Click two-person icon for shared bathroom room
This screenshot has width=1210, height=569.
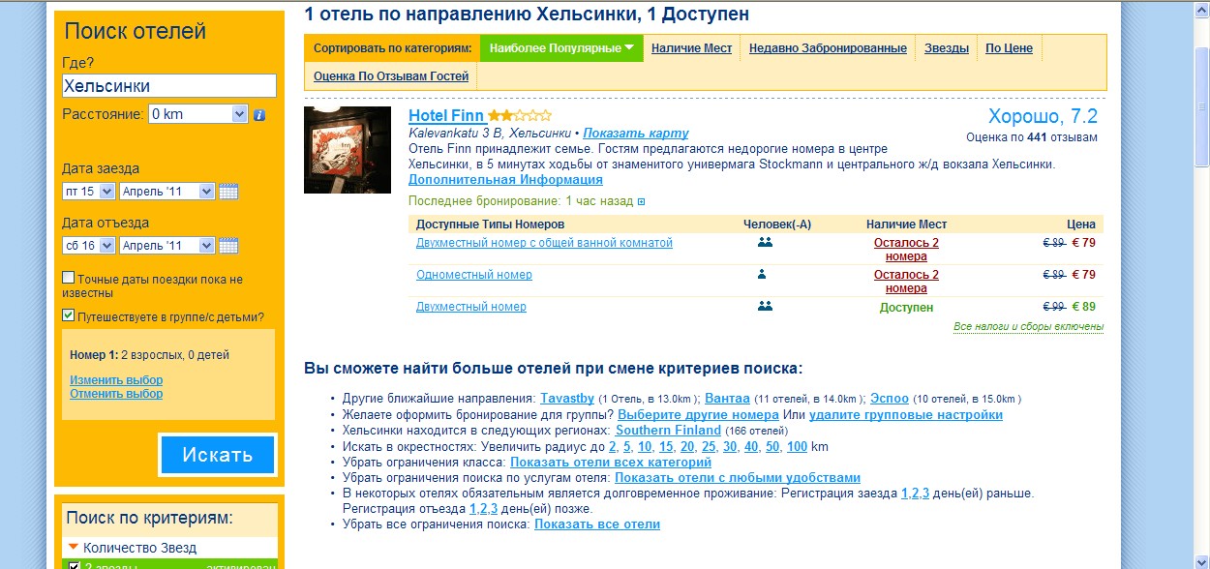765,243
